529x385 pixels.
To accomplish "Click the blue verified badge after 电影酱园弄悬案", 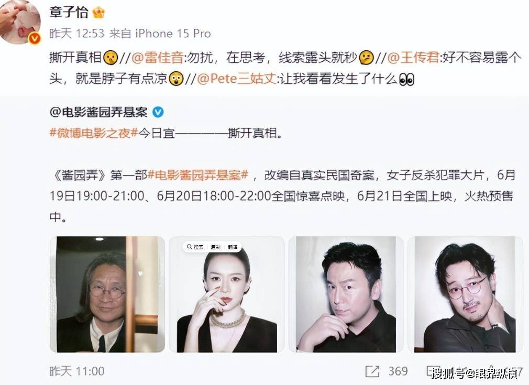I will (x=158, y=112).
